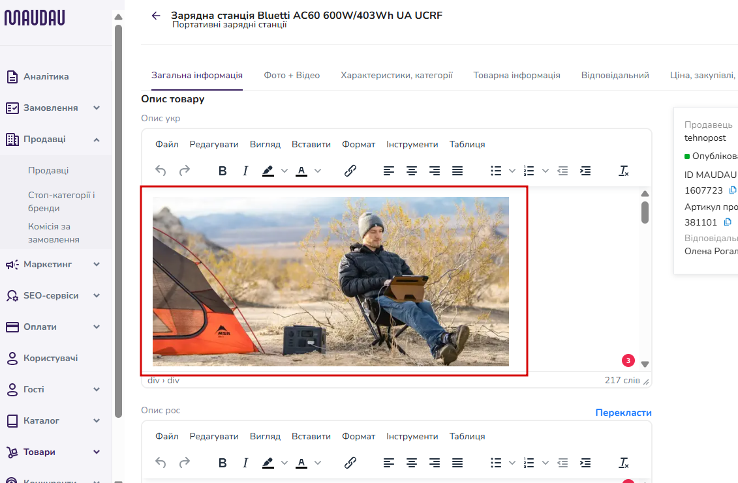Align text right in Опис укр editor

point(435,171)
